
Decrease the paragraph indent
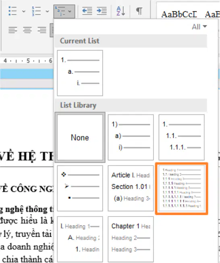pyautogui.click(x=87, y=11)
